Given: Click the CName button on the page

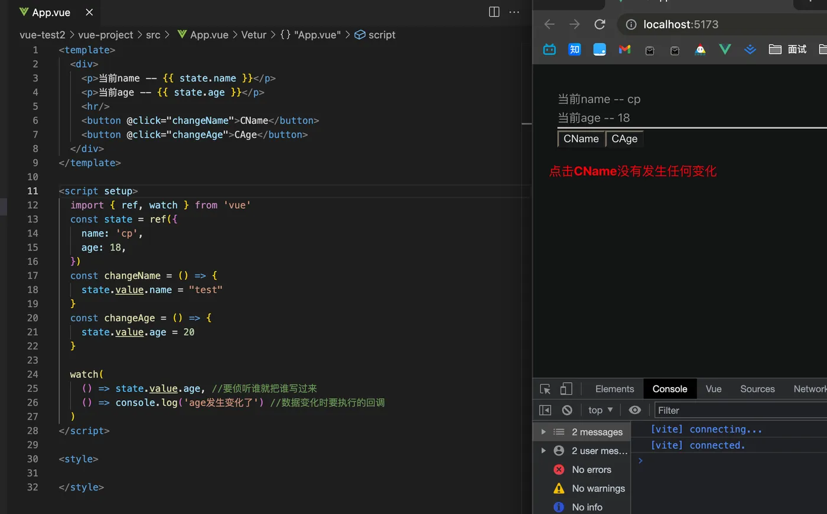Looking at the screenshot, I should pos(581,139).
